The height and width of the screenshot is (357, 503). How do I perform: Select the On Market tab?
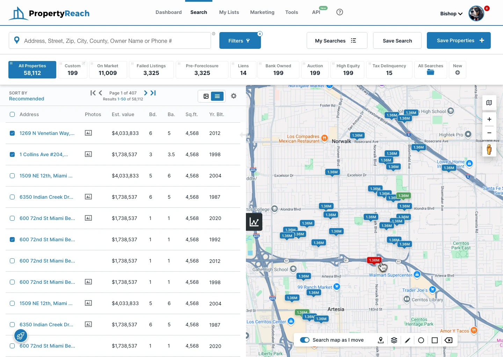pos(108,70)
